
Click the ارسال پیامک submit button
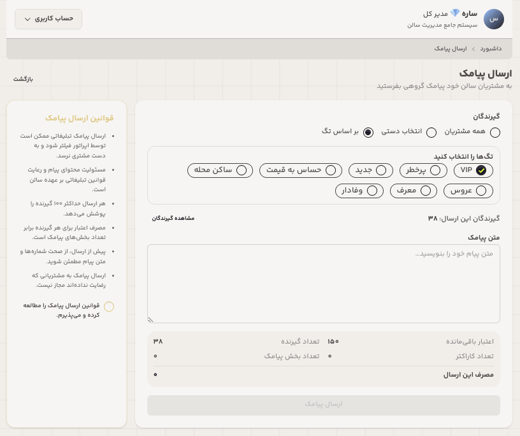pyautogui.click(x=324, y=405)
